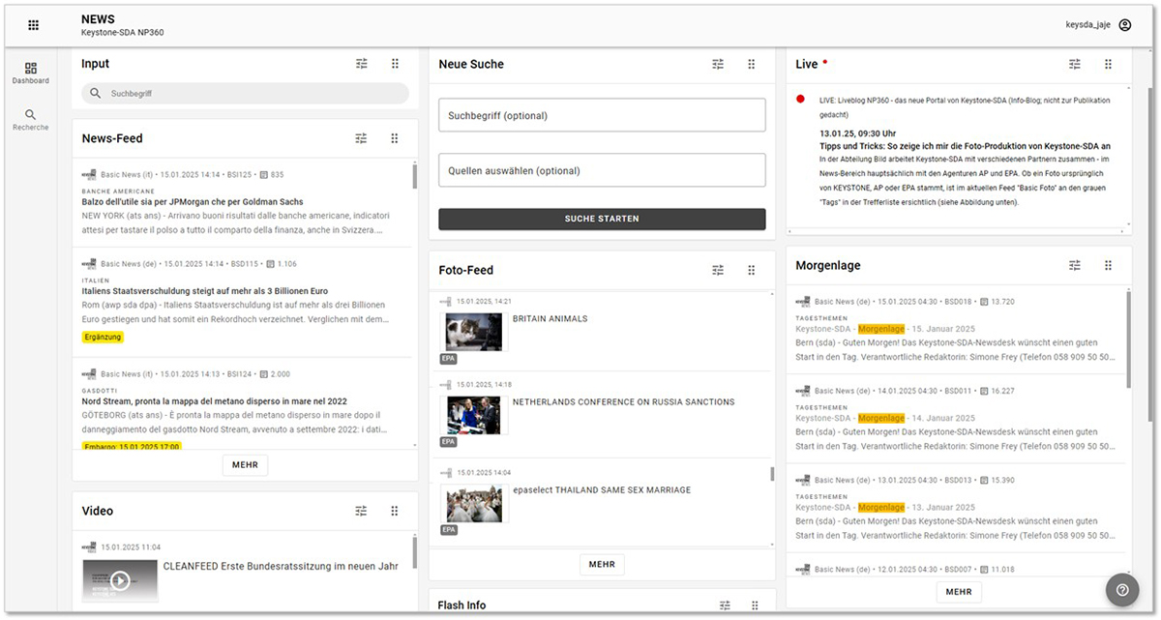Open the BRITAIN ANIMALS photo thumbnail
Viewport: 1161px width, 620px height.
pyautogui.click(x=474, y=331)
